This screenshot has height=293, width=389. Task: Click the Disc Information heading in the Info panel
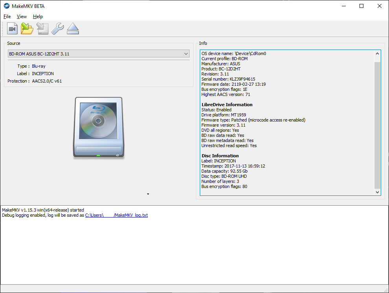click(220, 156)
